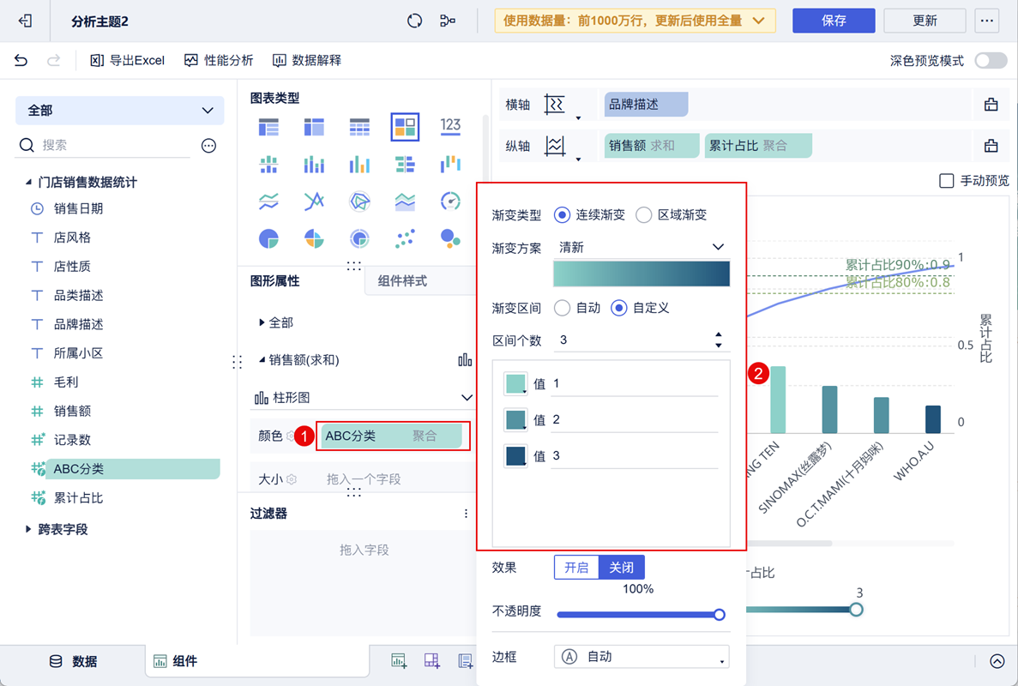Turn effect off with 关闭 toggle

coord(621,567)
